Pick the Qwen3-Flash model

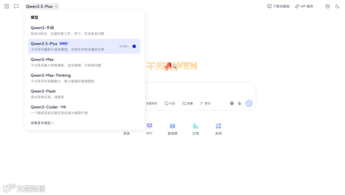pyautogui.click(x=84, y=94)
